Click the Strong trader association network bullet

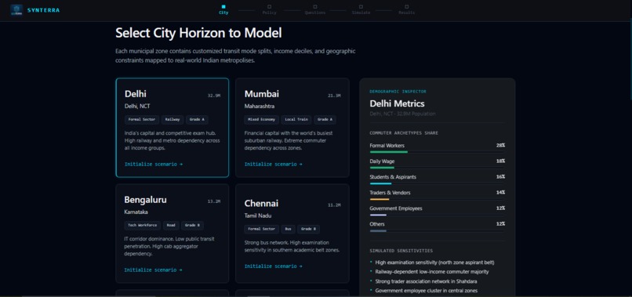[x=426, y=281]
